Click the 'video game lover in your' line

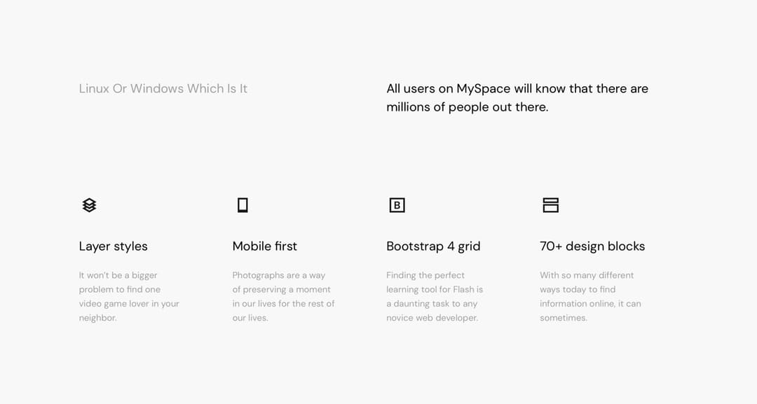coord(129,304)
